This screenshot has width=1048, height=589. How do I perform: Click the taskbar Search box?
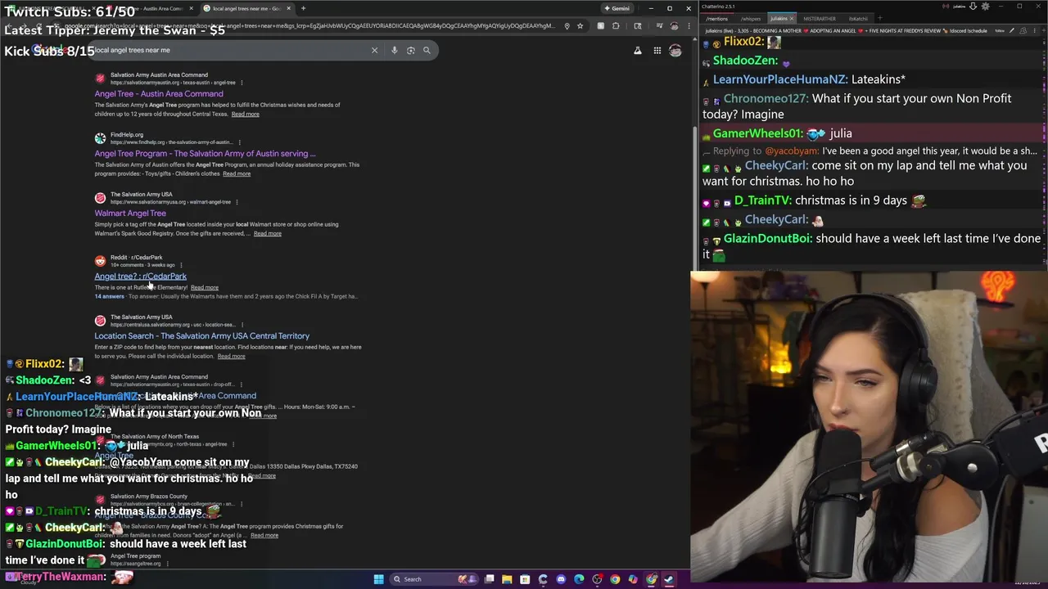pyautogui.click(x=432, y=579)
